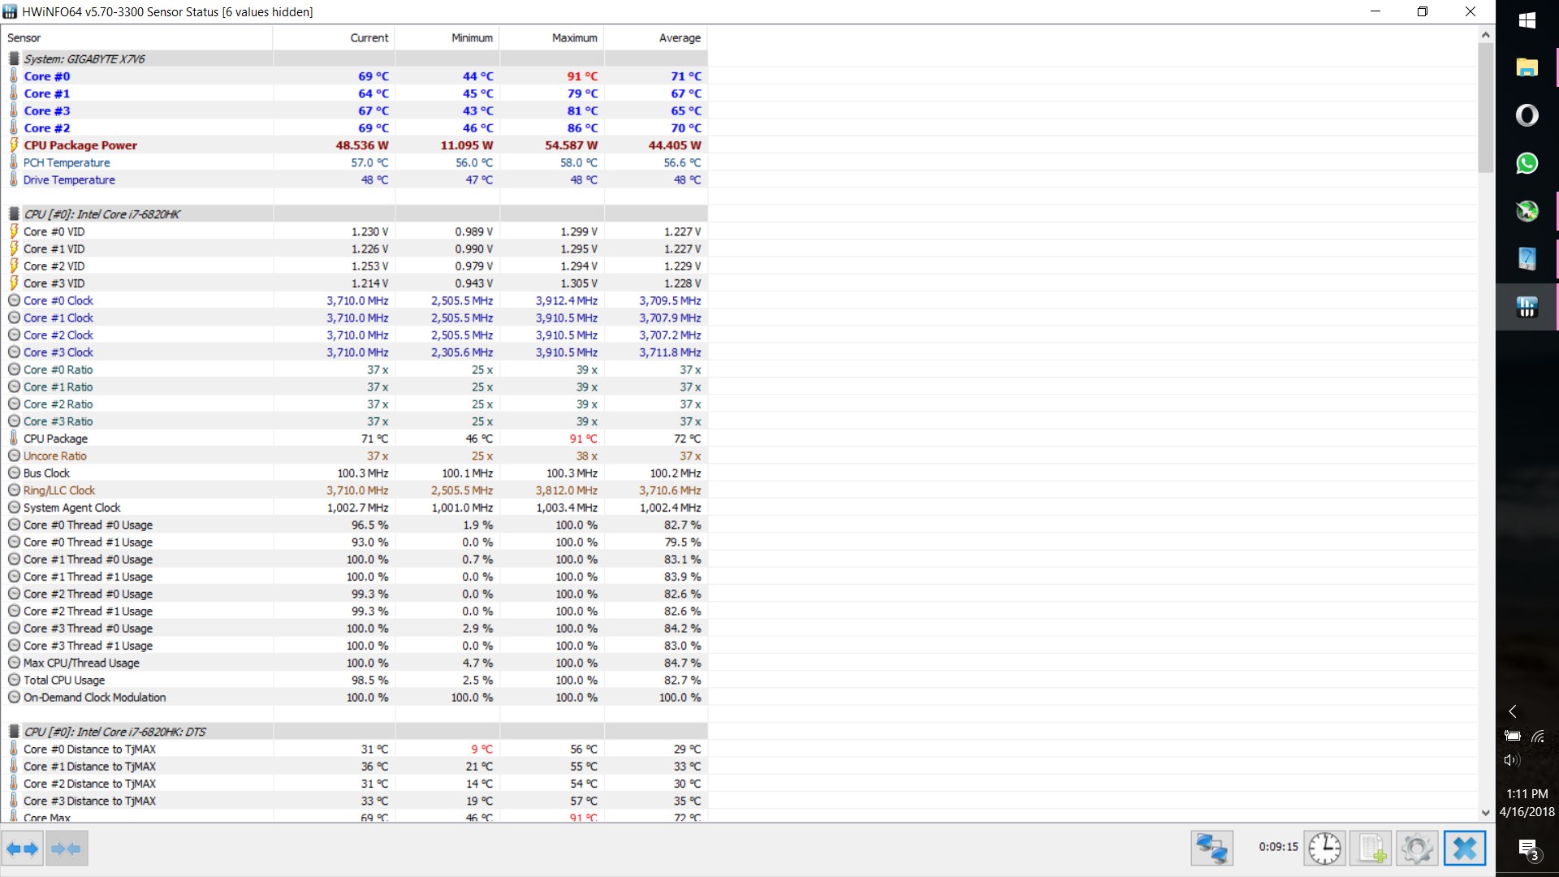The image size is (1559, 877).
Task: Select the CPU Package Power row
Action: pyautogui.click(x=354, y=145)
